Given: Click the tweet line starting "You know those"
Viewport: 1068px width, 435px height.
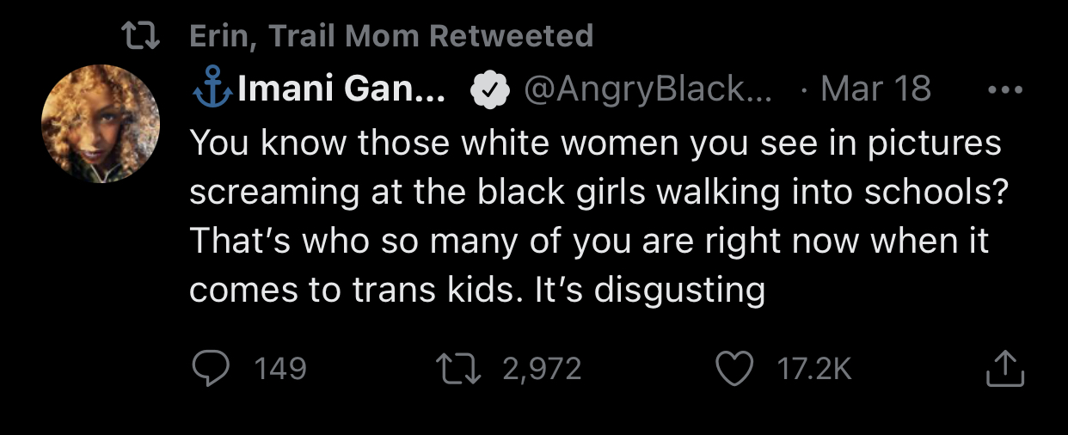Looking at the screenshot, I should tap(595, 143).
